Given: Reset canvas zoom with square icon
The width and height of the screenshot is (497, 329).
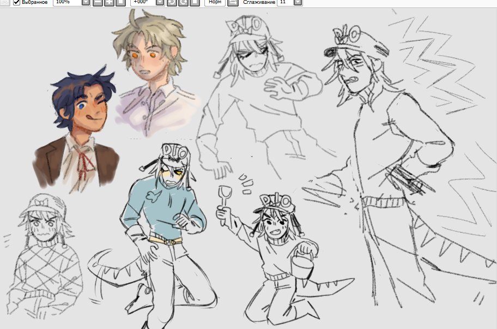Looking at the screenshot, I should point(120,3).
